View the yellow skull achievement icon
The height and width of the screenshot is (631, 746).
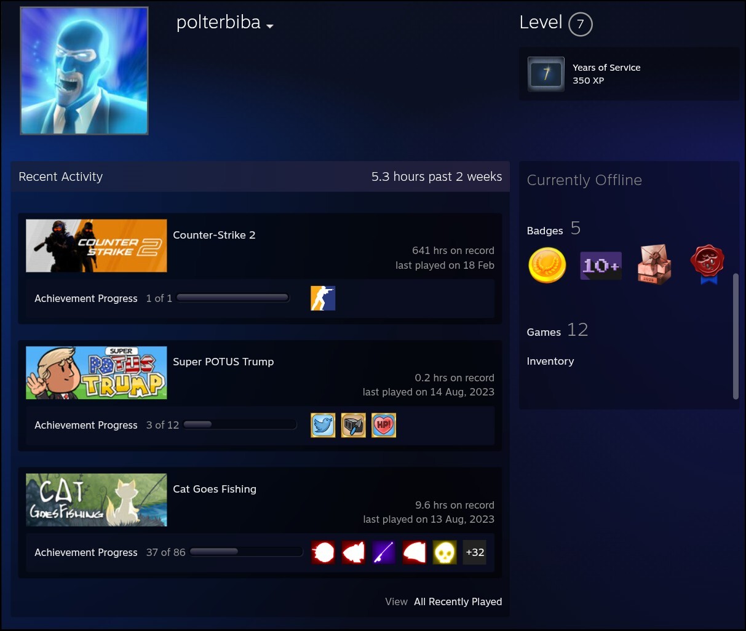pyautogui.click(x=445, y=552)
